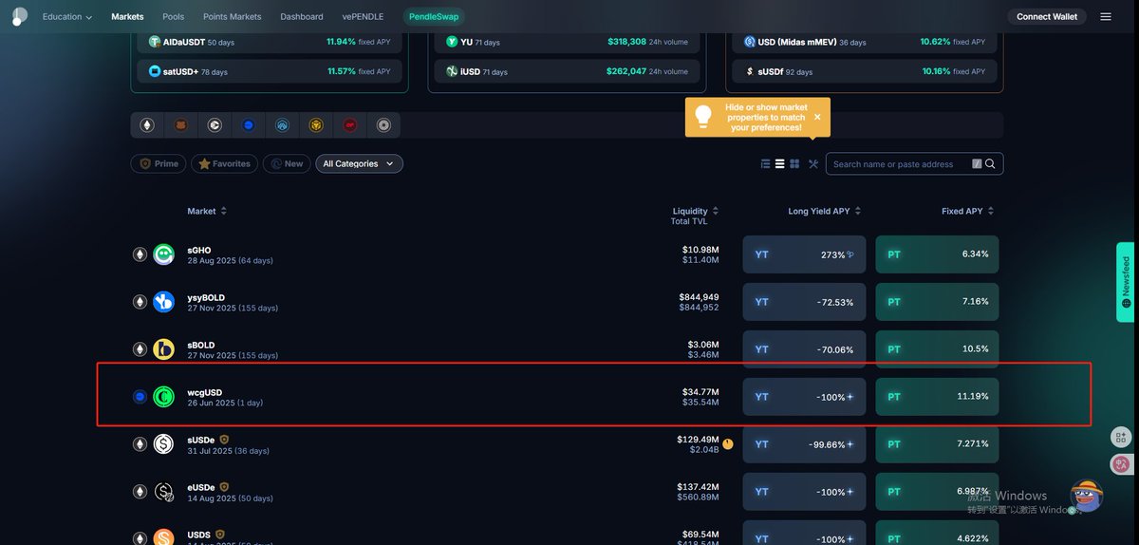Open the USD (Midas mMEV) card

click(x=864, y=43)
